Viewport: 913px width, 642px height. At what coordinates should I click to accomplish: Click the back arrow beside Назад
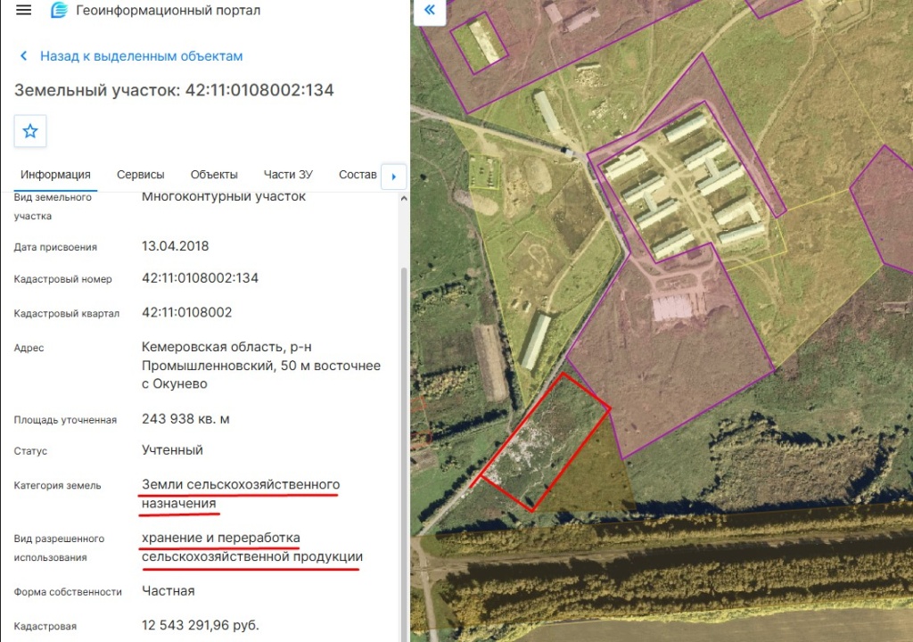tap(24, 56)
